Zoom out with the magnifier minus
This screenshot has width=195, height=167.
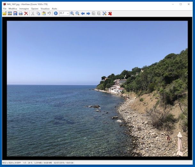[77, 13]
